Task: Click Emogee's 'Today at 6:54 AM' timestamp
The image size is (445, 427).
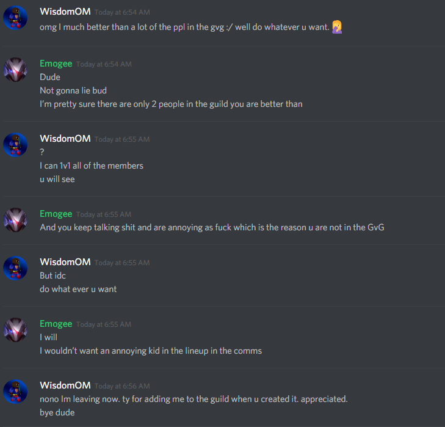Action: [x=104, y=64]
